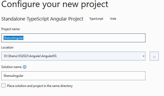Click the D:\Shanu\VS2022 path in Location
The width and height of the screenshot is (164, 96).
coord(16,56)
